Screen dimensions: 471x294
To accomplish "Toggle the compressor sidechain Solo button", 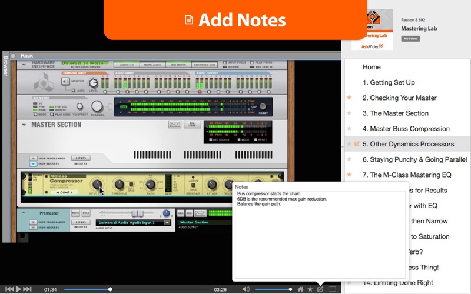I will click(x=194, y=185).
